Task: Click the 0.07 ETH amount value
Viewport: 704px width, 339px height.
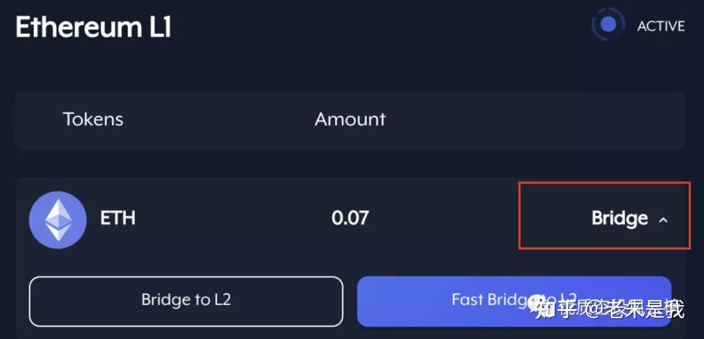Action: (350, 218)
